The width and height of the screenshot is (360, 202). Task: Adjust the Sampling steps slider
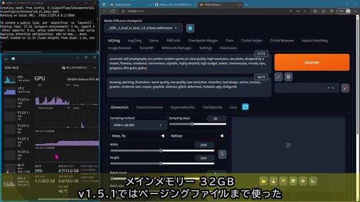click(197, 124)
